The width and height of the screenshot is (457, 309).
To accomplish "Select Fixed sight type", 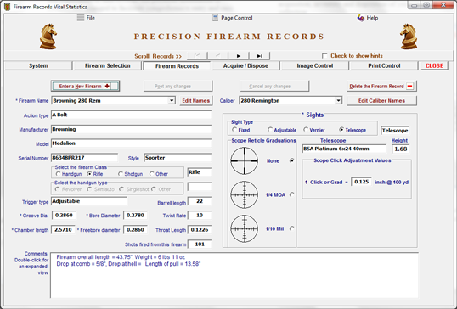I will pyautogui.click(x=234, y=130).
